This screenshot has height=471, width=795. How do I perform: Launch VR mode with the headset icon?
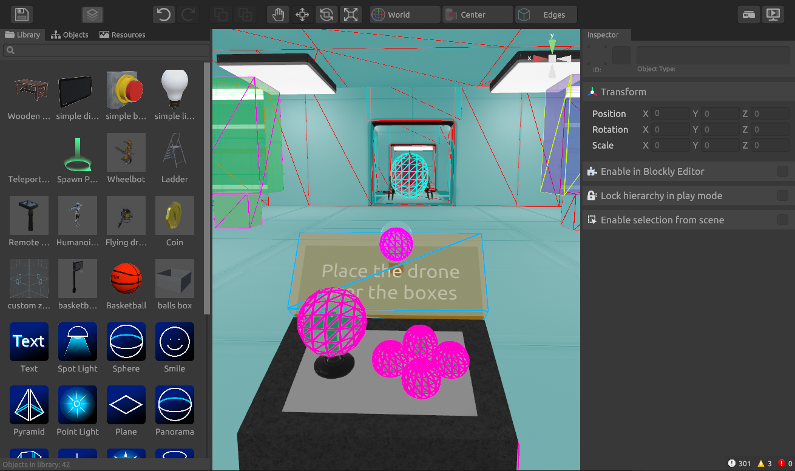749,15
